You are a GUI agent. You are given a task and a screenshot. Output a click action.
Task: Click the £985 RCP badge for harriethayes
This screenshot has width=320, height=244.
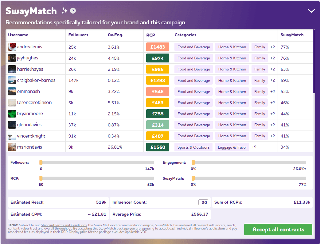[158, 69]
